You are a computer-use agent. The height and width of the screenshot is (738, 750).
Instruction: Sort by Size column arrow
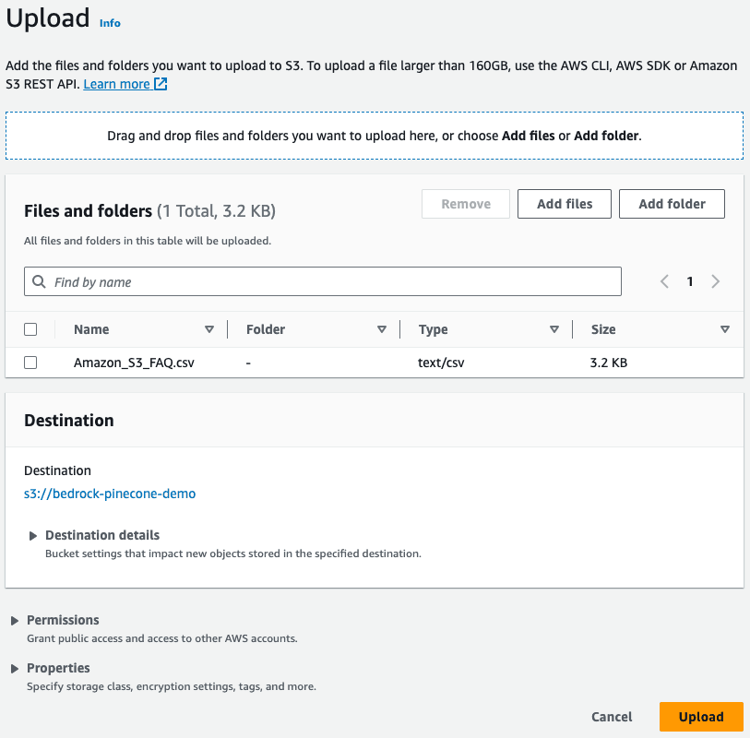[725, 329]
